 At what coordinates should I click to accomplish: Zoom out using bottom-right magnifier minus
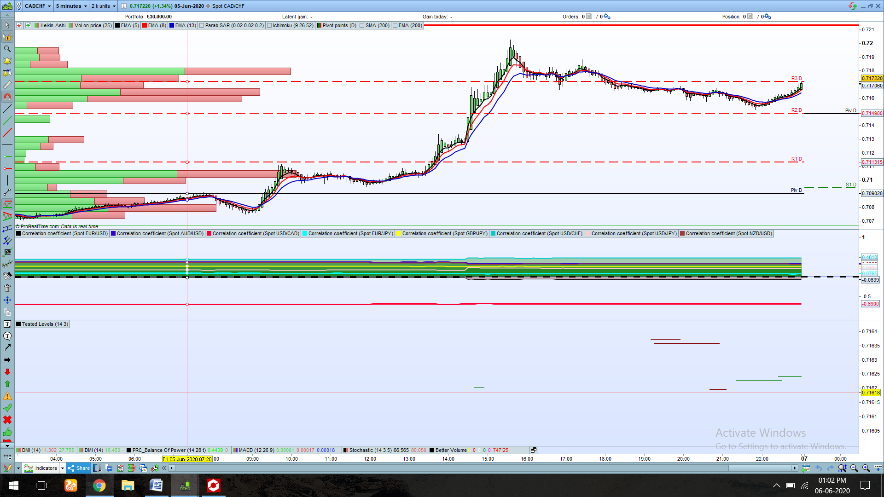pos(854,468)
